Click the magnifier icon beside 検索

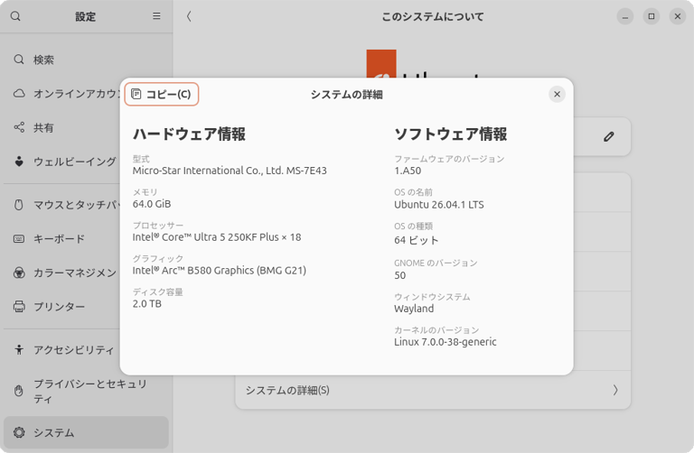(19, 60)
